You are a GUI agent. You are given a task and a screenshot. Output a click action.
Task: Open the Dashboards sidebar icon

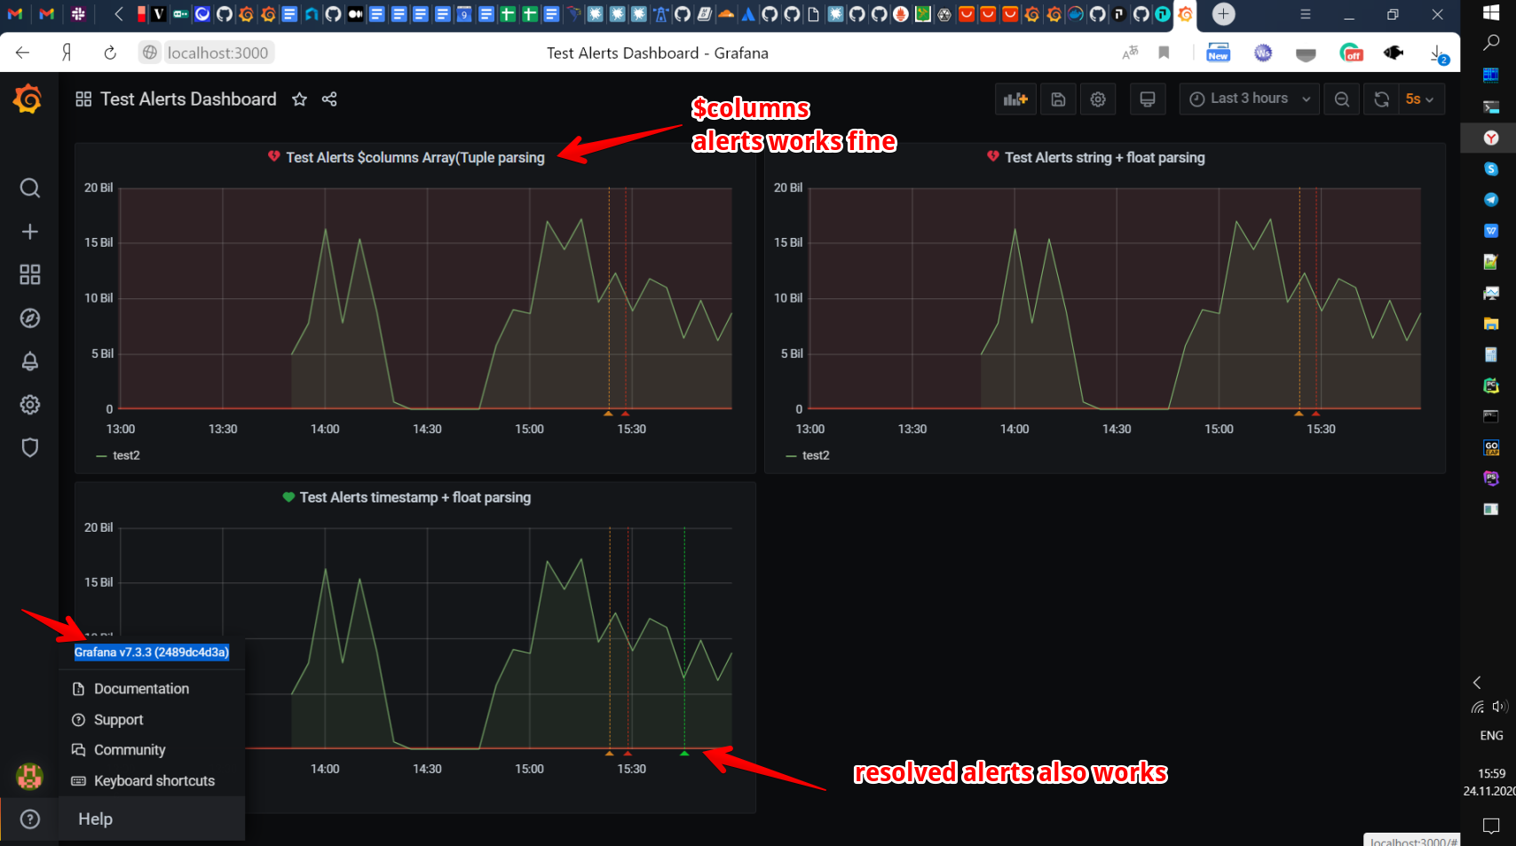click(x=29, y=274)
